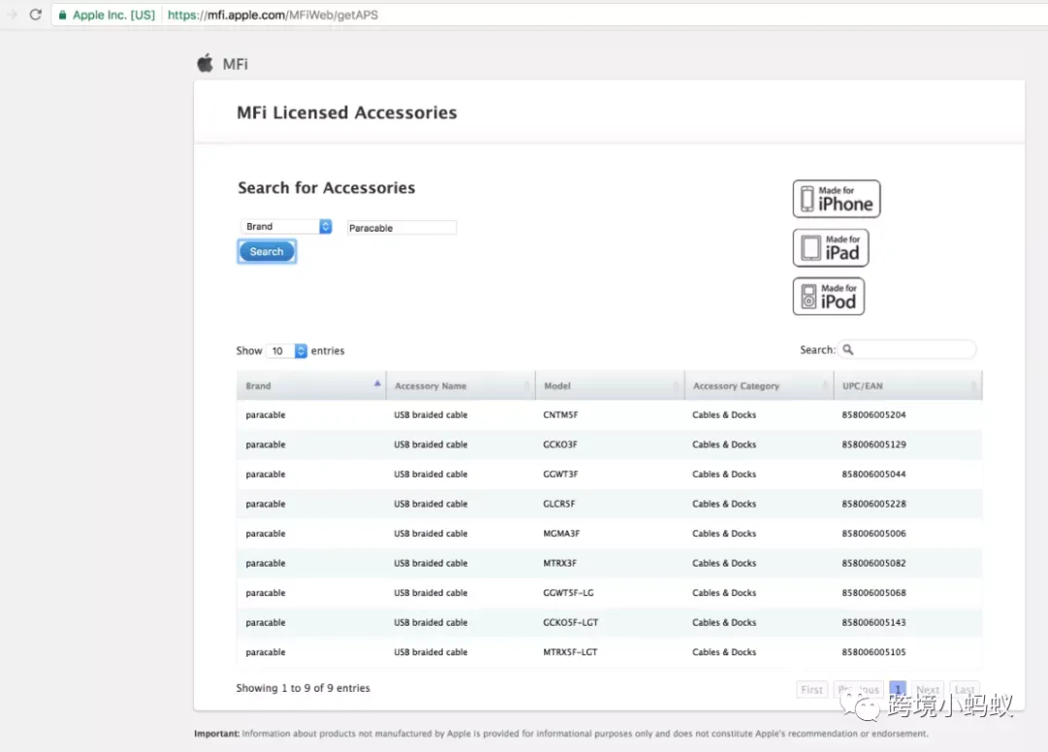Reload the page with the browser refresh icon

[x=36, y=14]
